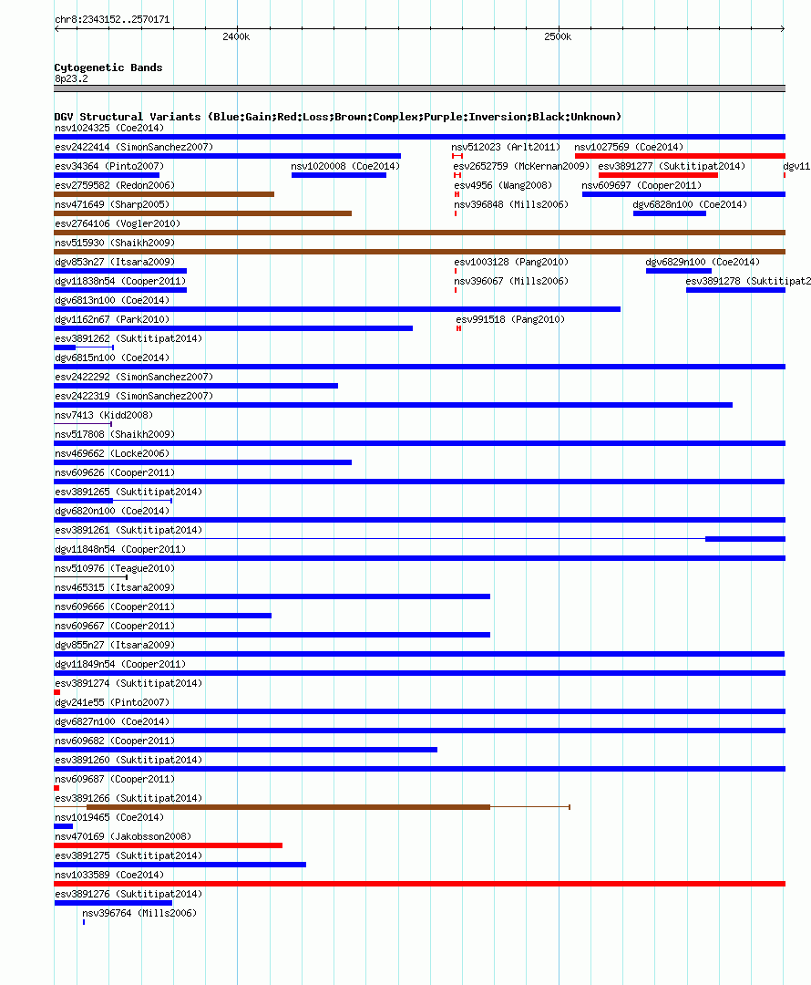The width and height of the screenshot is (811, 985).
Task: Open nsv465315 (Itsara2009) label
Action: click(x=115, y=588)
